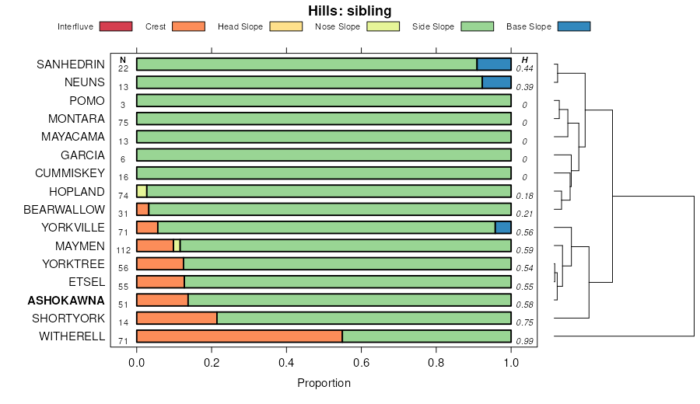Click the orange Crest segment of SHORTYORK bar
This screenshot has height=404, width=700.
point(177,318)
